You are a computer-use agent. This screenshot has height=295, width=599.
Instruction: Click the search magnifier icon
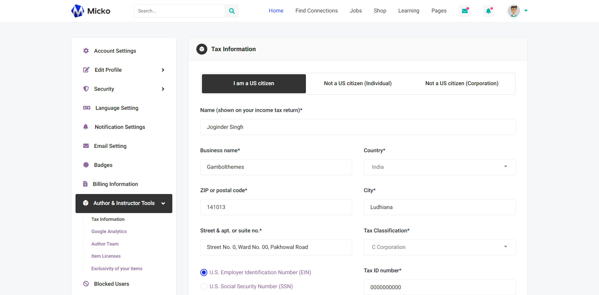coord(232,11)
